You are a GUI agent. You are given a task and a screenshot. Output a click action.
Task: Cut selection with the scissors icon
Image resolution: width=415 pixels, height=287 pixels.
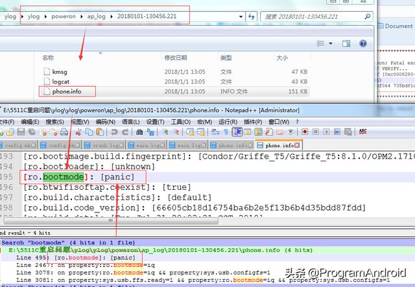click(x=78, y=132)
